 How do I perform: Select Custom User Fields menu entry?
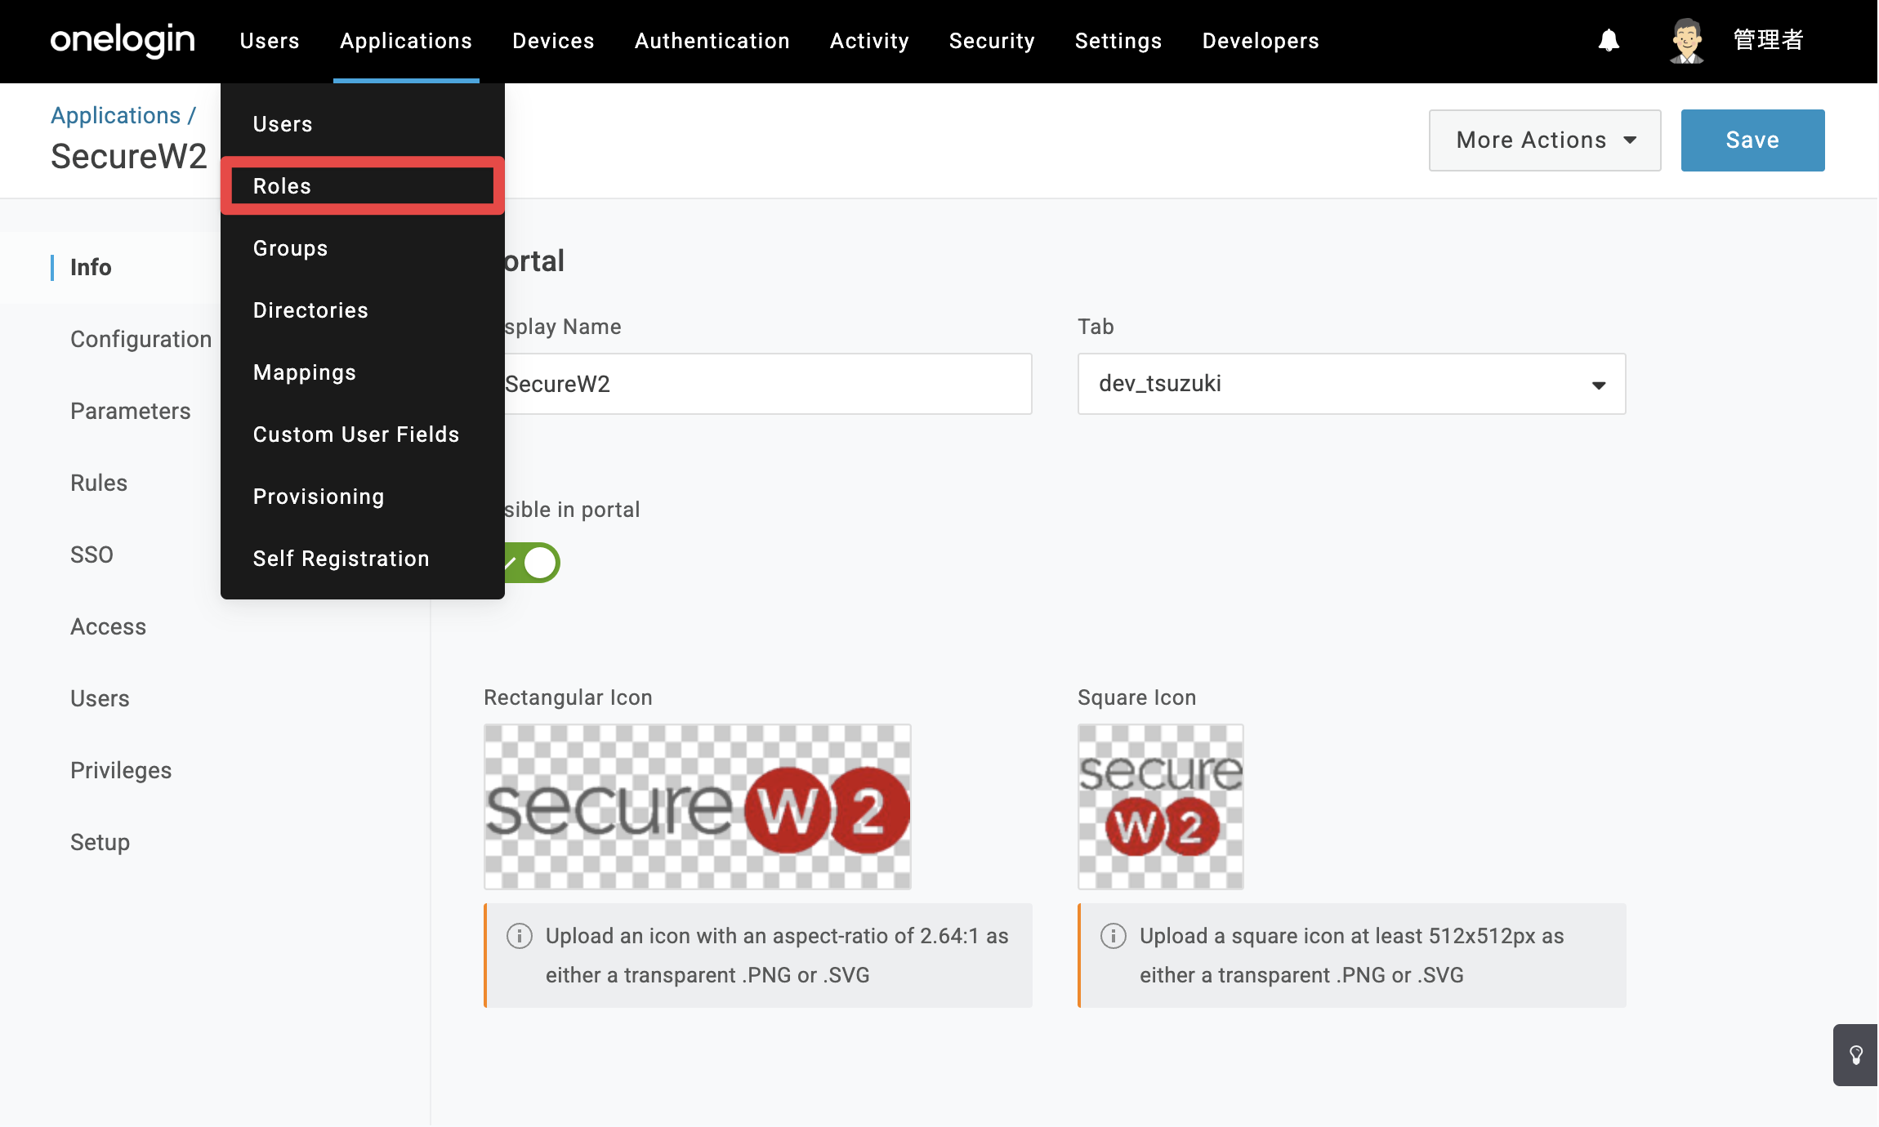pos(363,434)
